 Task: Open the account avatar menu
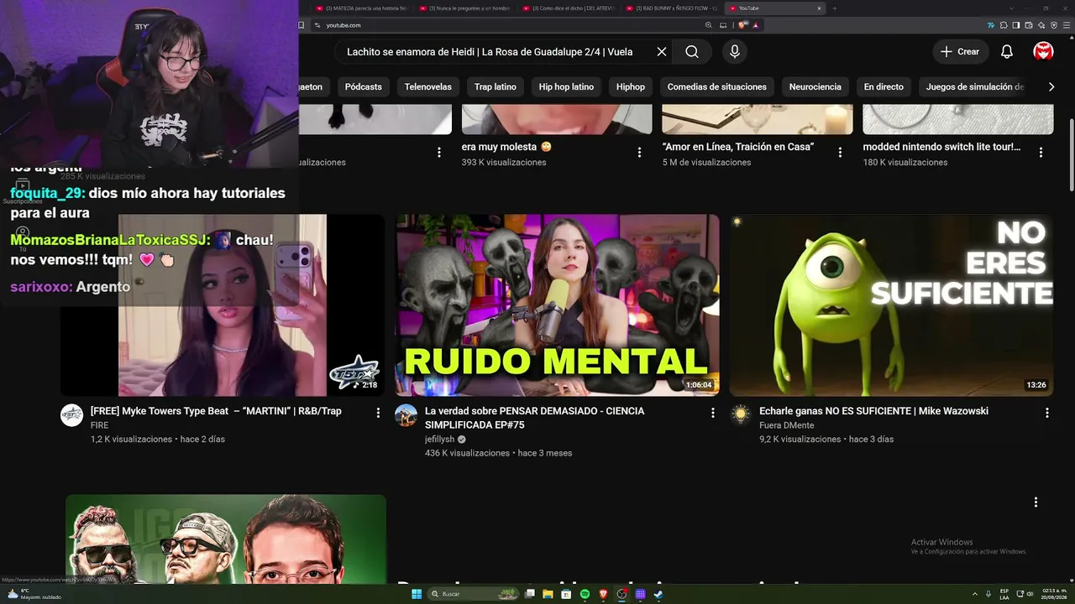pos(1044,52)
